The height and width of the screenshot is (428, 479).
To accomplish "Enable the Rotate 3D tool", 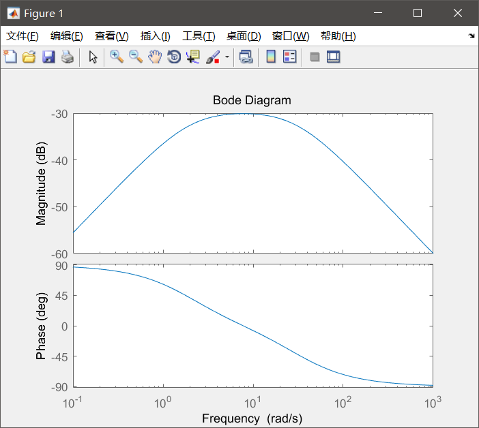I will pos(174,57).
